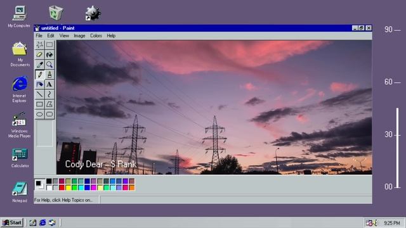
Task: Select the Magnifier tool
Action: (x=49, y=65)
